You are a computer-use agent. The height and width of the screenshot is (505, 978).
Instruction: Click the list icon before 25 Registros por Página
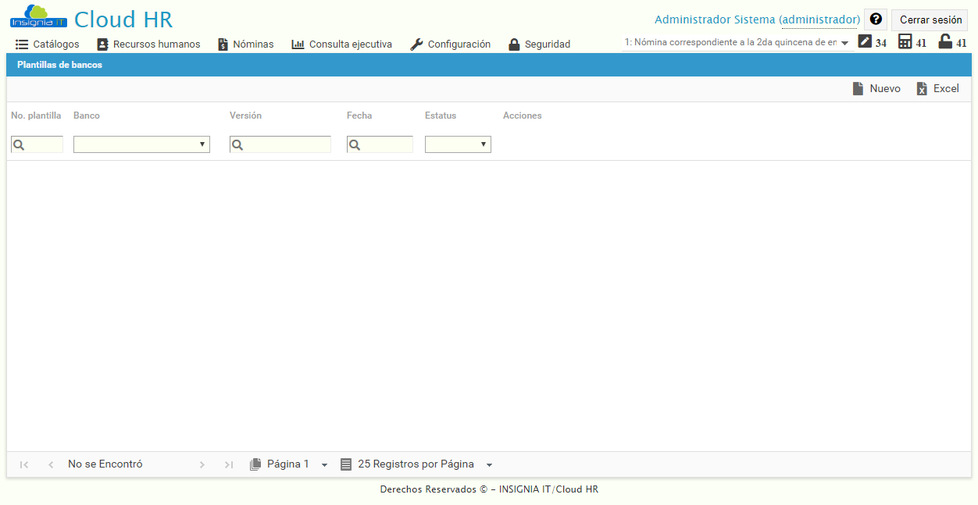tap(345, 464)
